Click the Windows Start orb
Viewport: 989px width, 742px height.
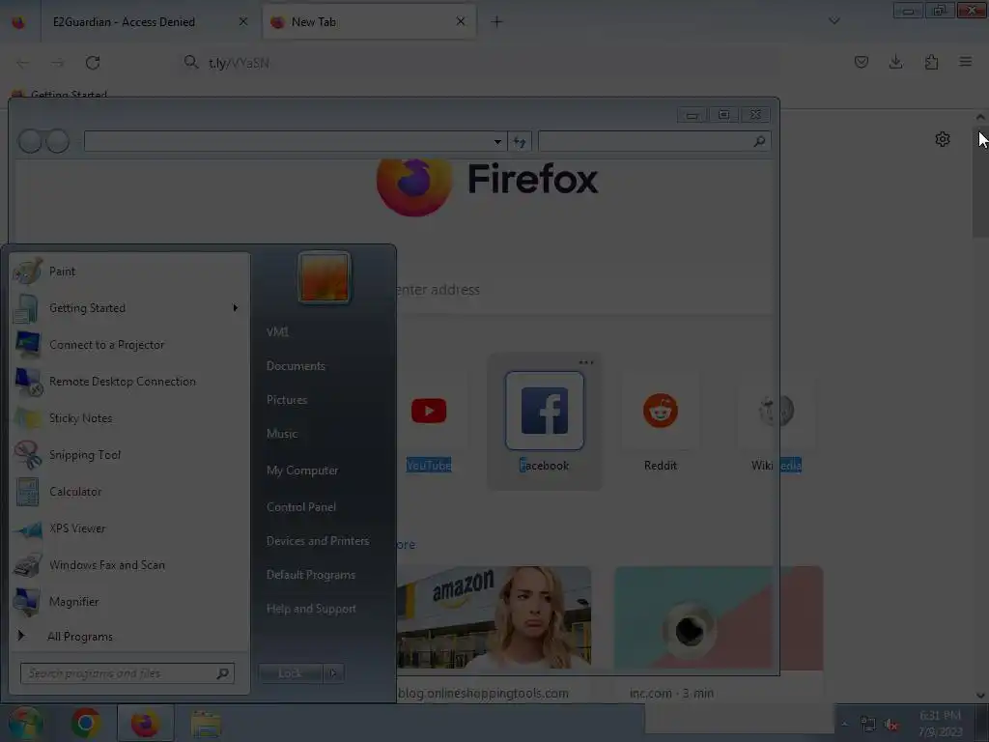[25, 724]
